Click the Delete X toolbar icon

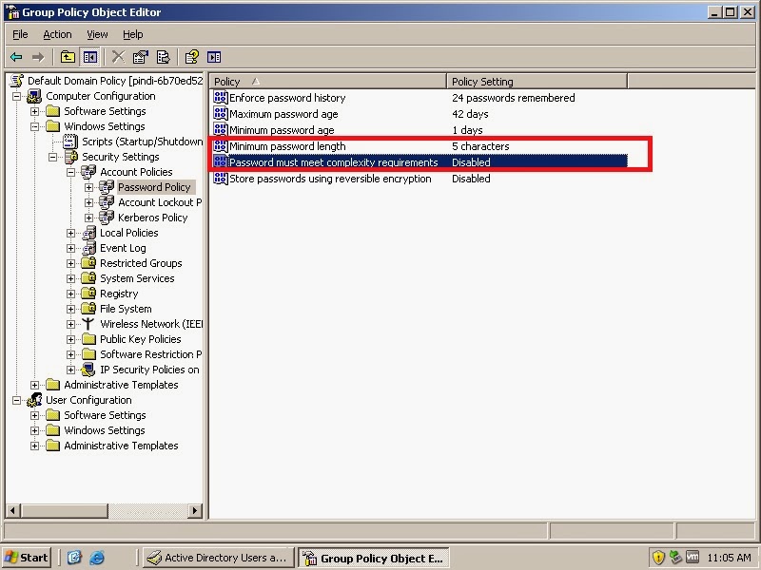click(x=118, y=57)
